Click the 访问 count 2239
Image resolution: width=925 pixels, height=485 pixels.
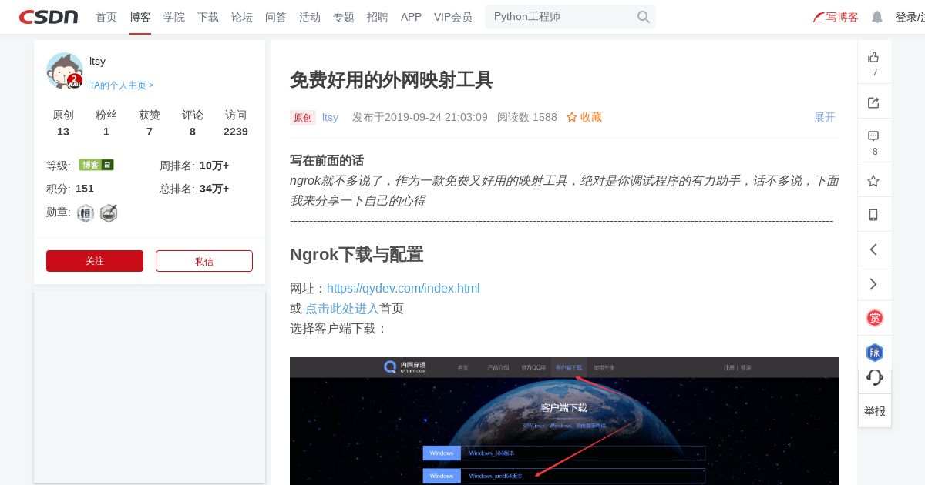coord(236,132)
